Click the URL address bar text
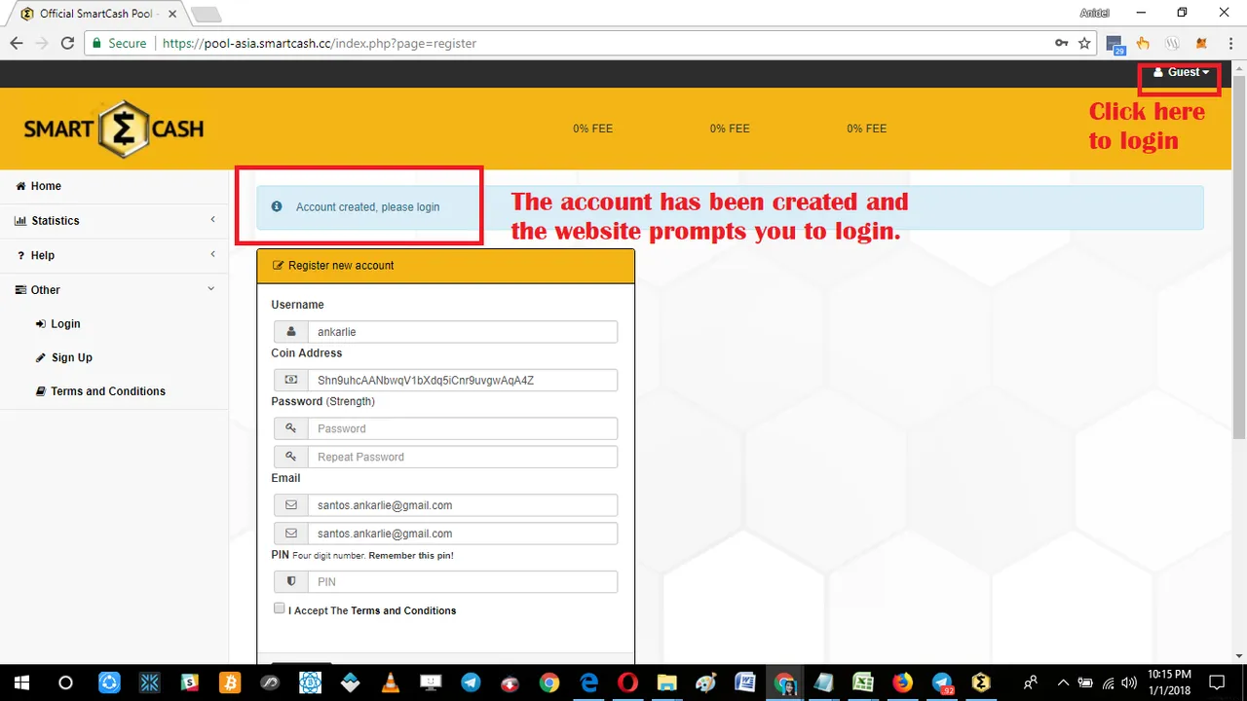This screenshot has width=1247, height=701. (320, 44)
